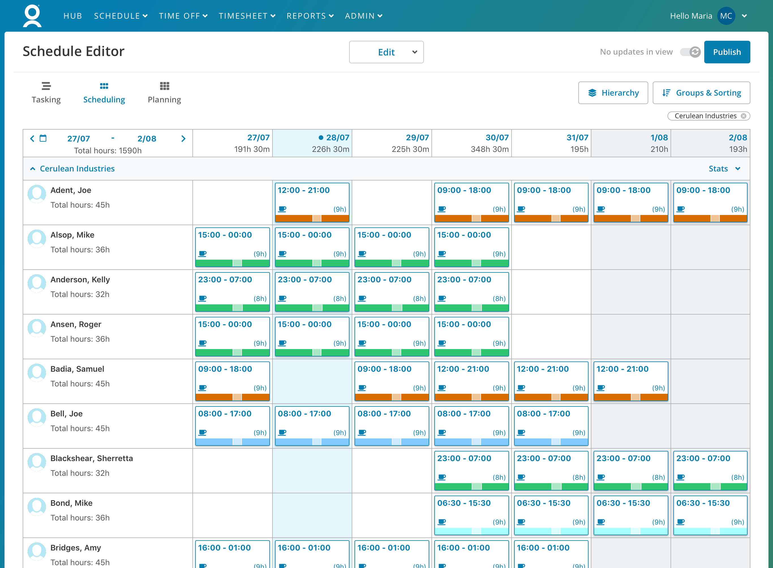Remove the Cerulean Industries filter tag
Image resolution: width=773 pixels, height=568 pixels.
click(x=743, y=116)
